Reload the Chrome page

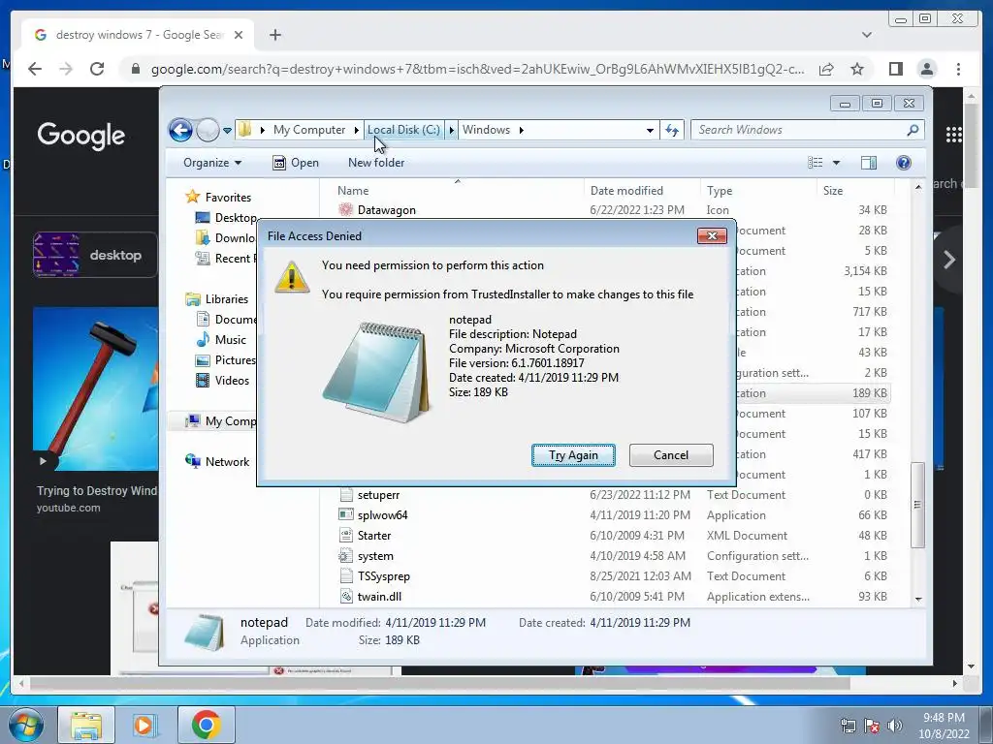click(97, 69)
